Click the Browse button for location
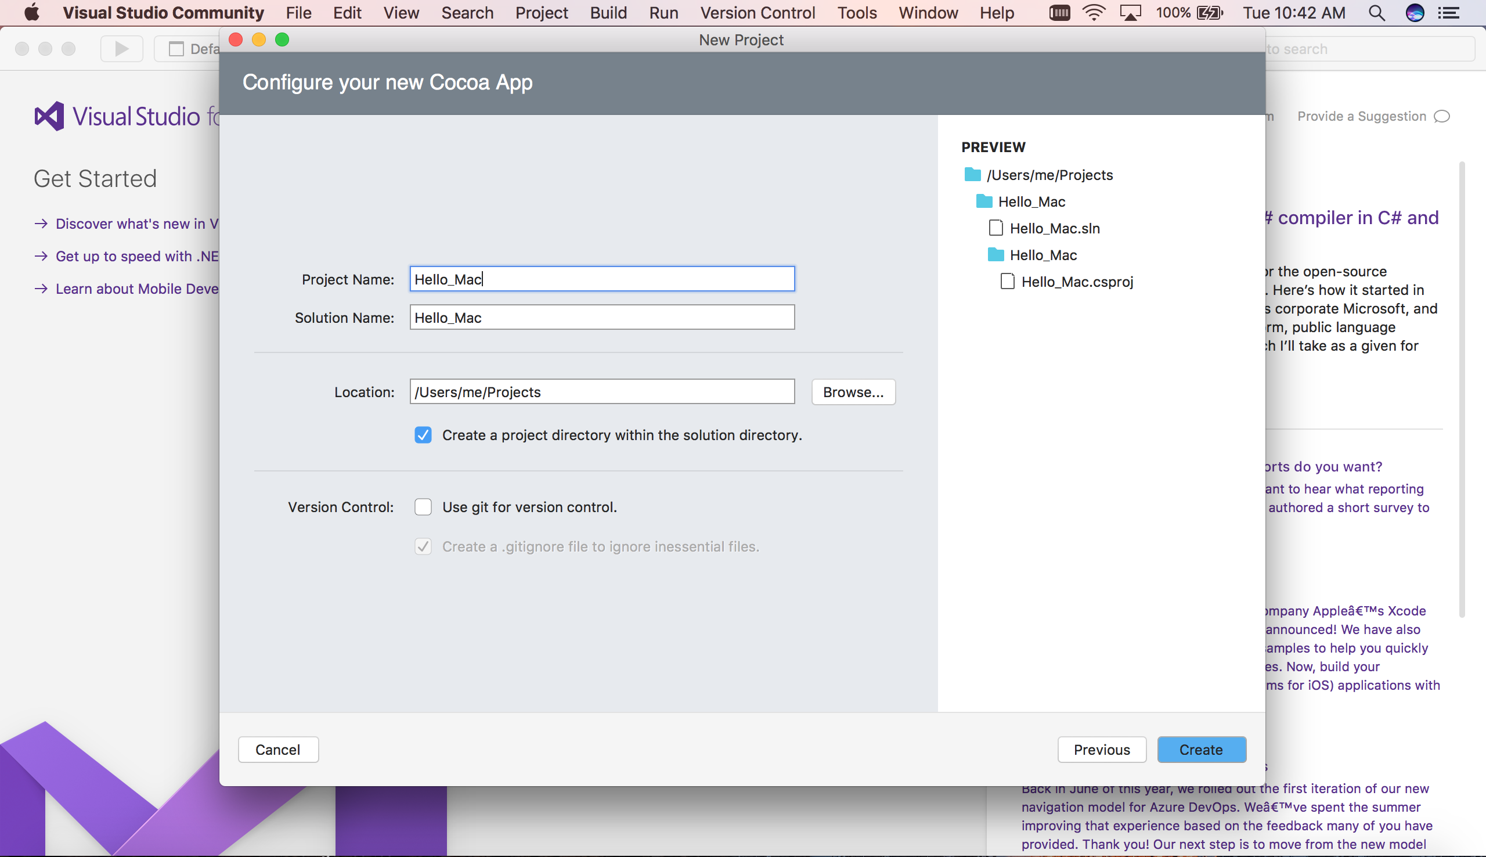 point(853,391)
